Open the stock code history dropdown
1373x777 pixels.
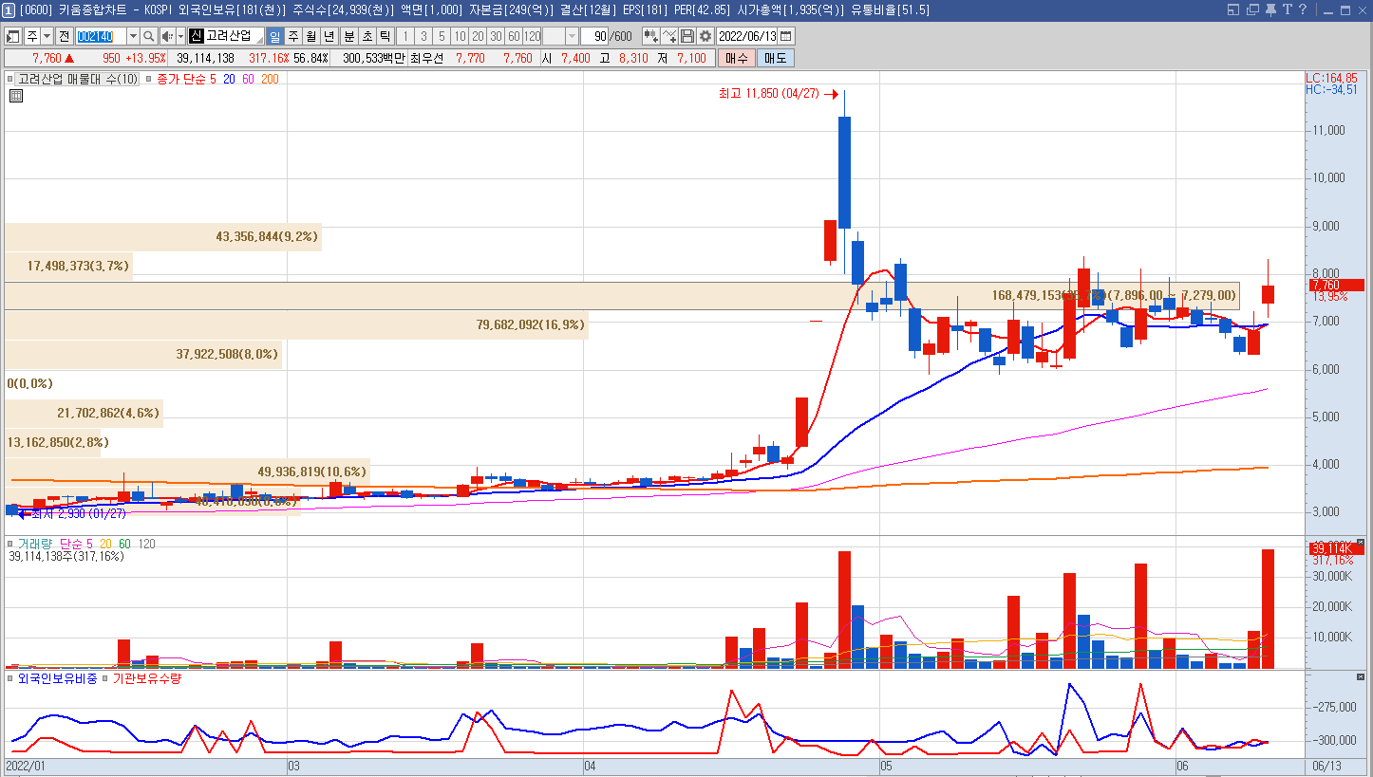pyautogui.click(x=133, y=36)
